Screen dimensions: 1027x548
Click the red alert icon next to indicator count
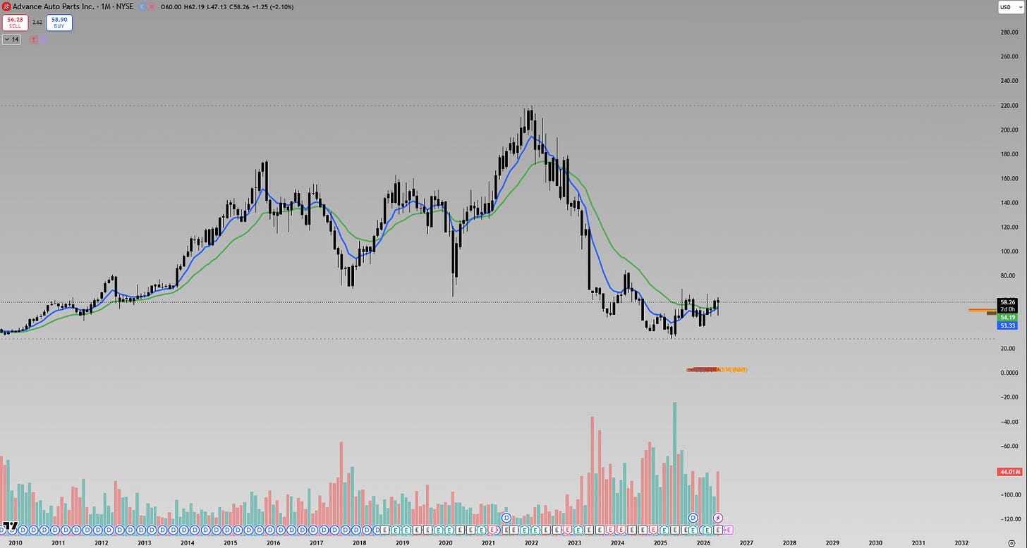32,39
